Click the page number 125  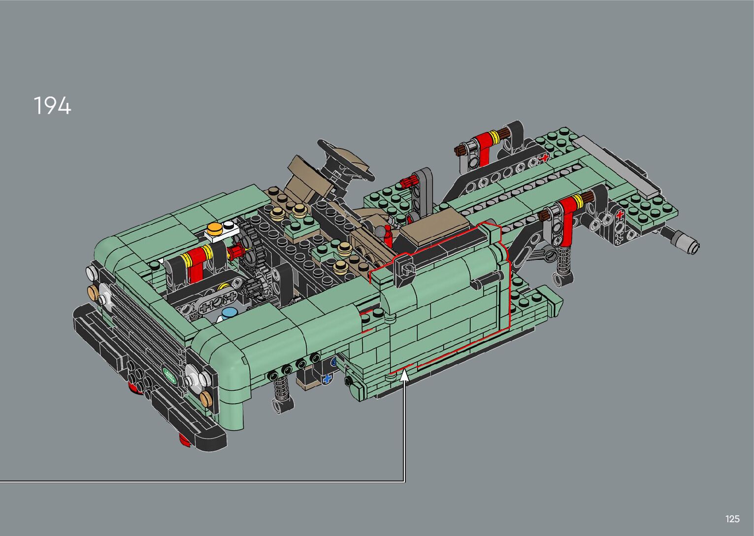tap(732, 519)
